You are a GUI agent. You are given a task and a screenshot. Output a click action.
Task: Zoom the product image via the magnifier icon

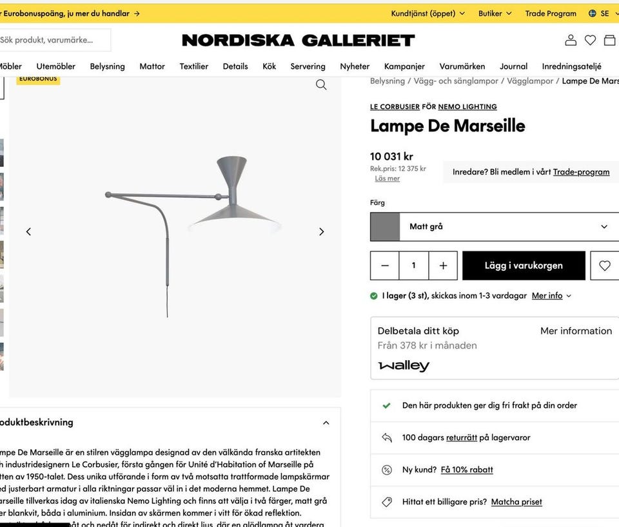(x=321, y=84)
